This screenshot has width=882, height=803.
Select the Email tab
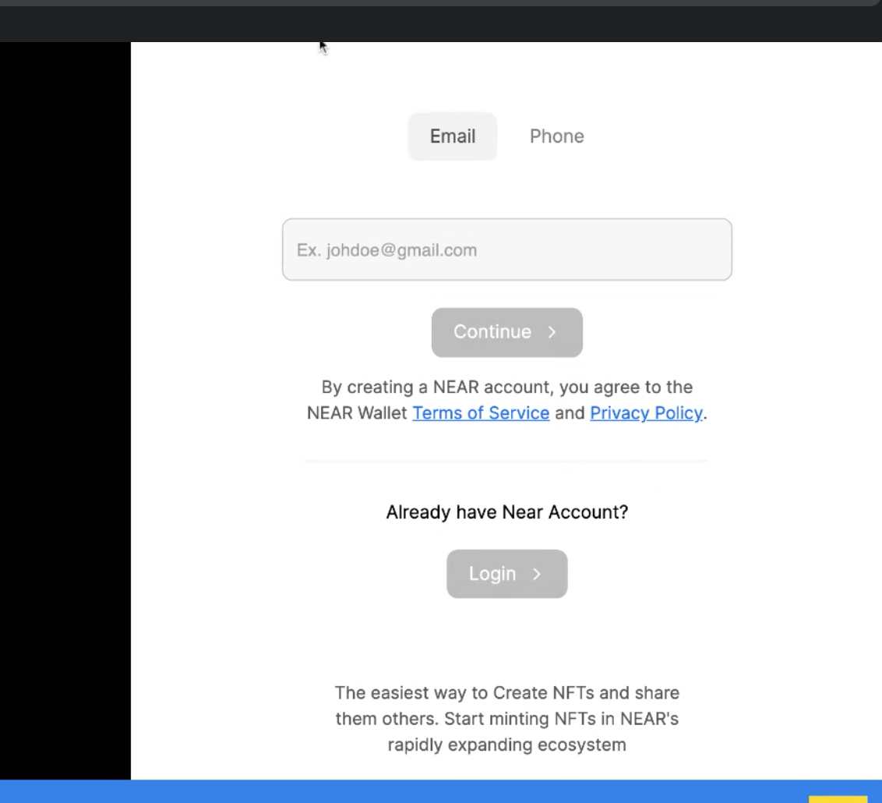pyautogui.click(x=452, y=136)
